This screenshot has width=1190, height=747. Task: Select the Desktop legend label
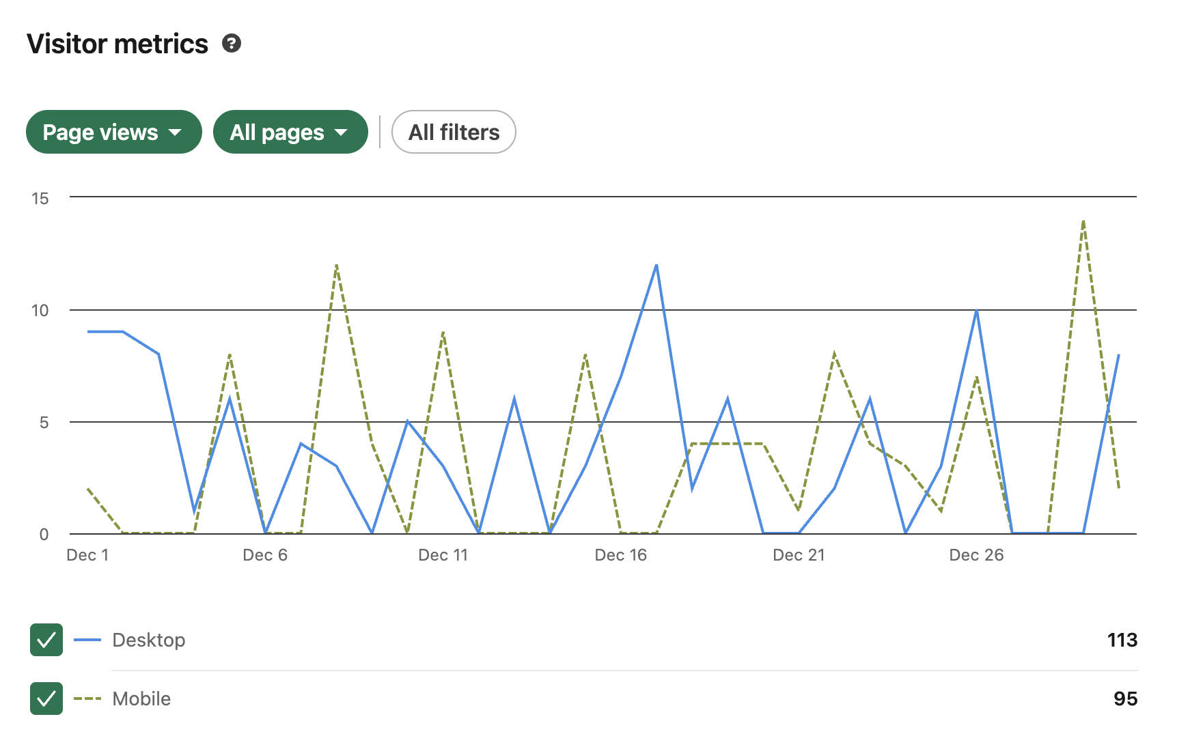(149, 640)
